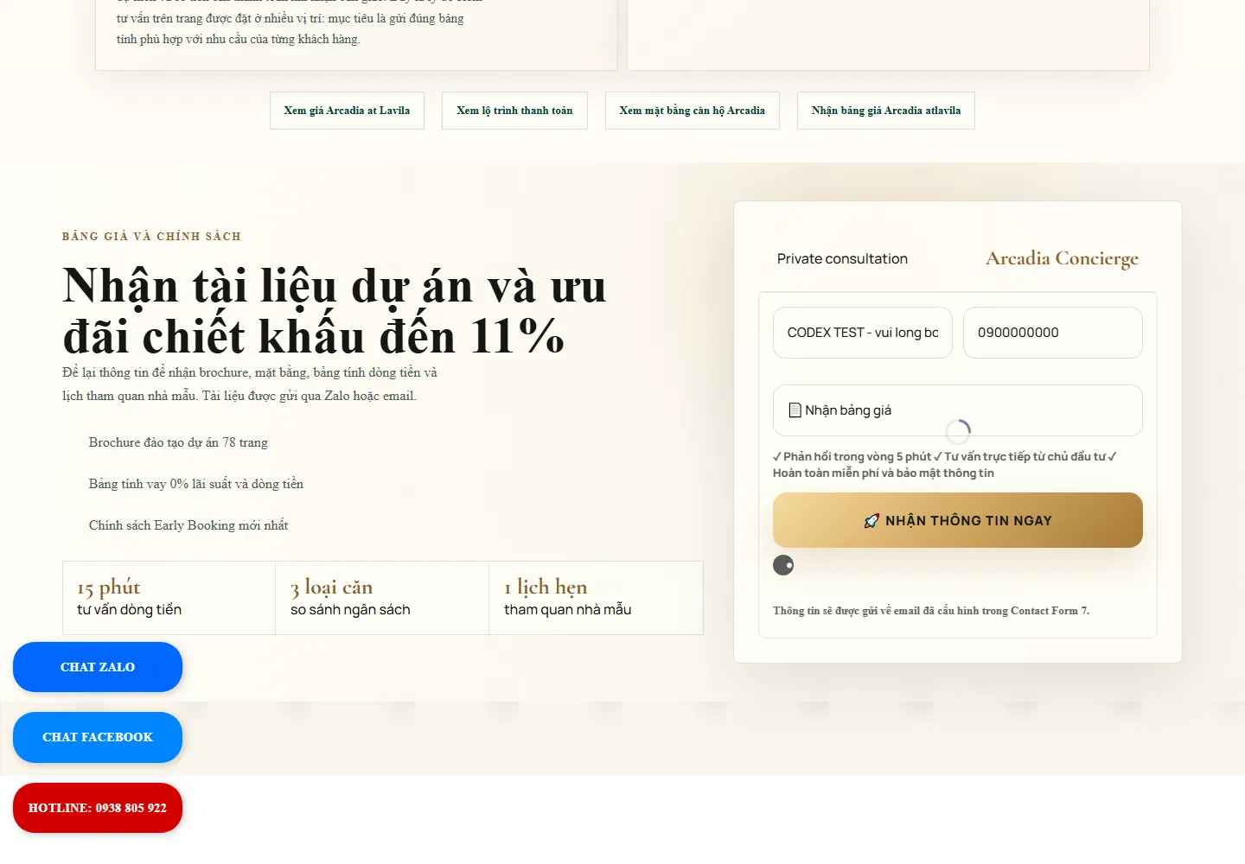Open Xem lộ trình thanh toán link
The width and height of the screenshot is (1245, 864).
514,111
